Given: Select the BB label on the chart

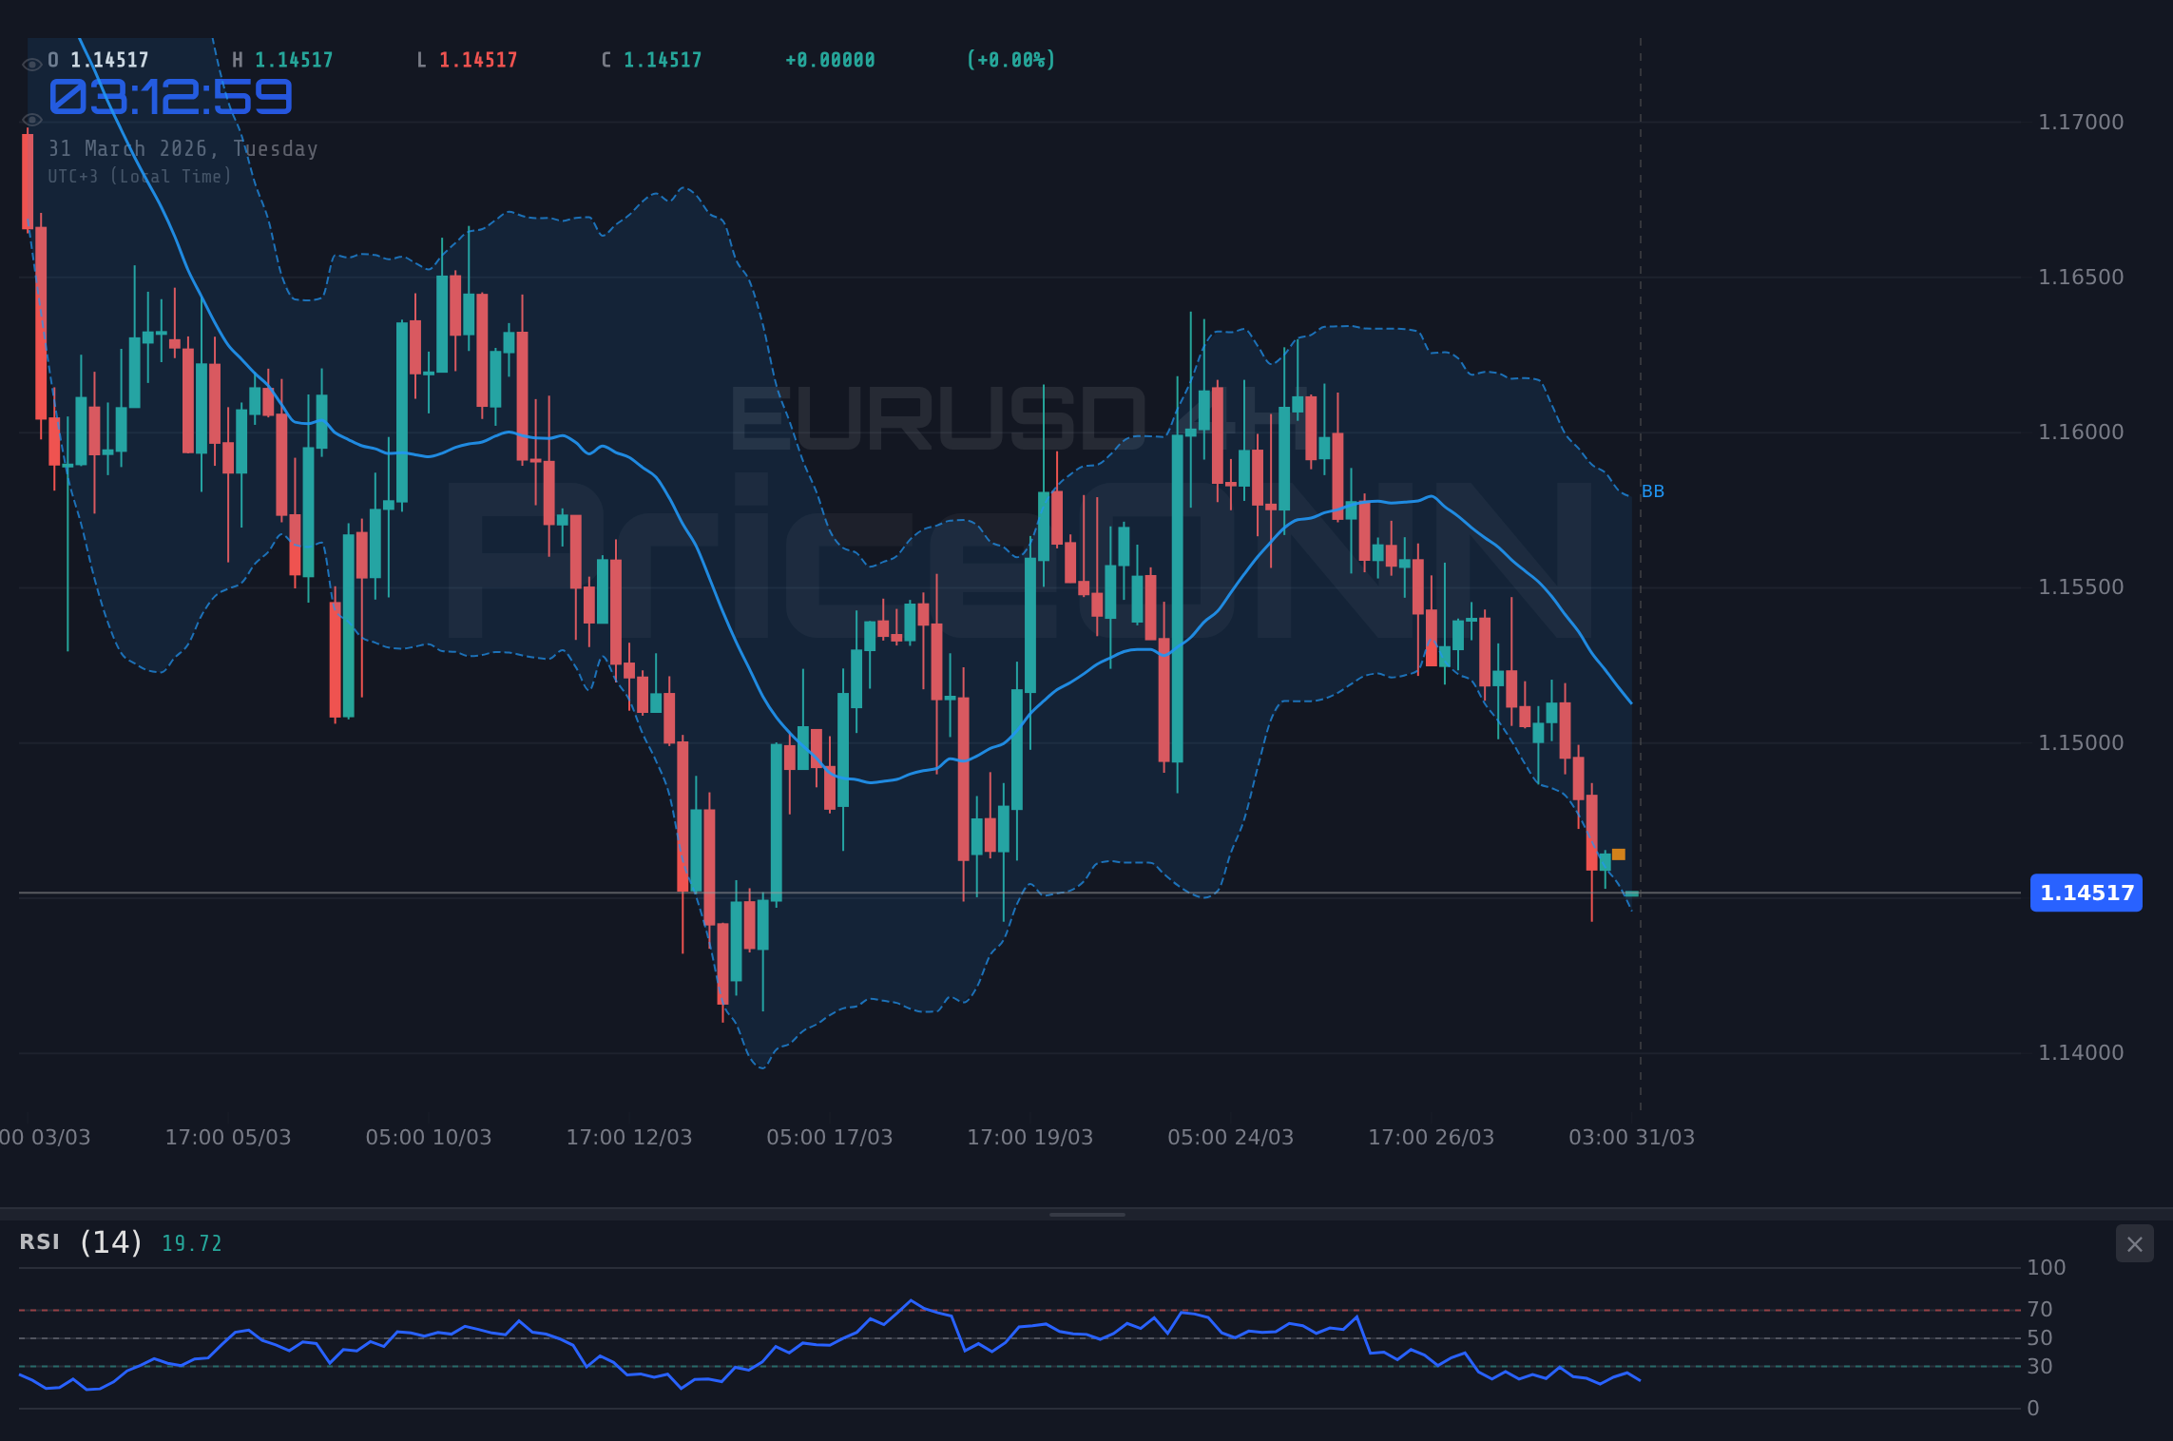Looking at the screenshot, I should click(x=1651, y=491).
